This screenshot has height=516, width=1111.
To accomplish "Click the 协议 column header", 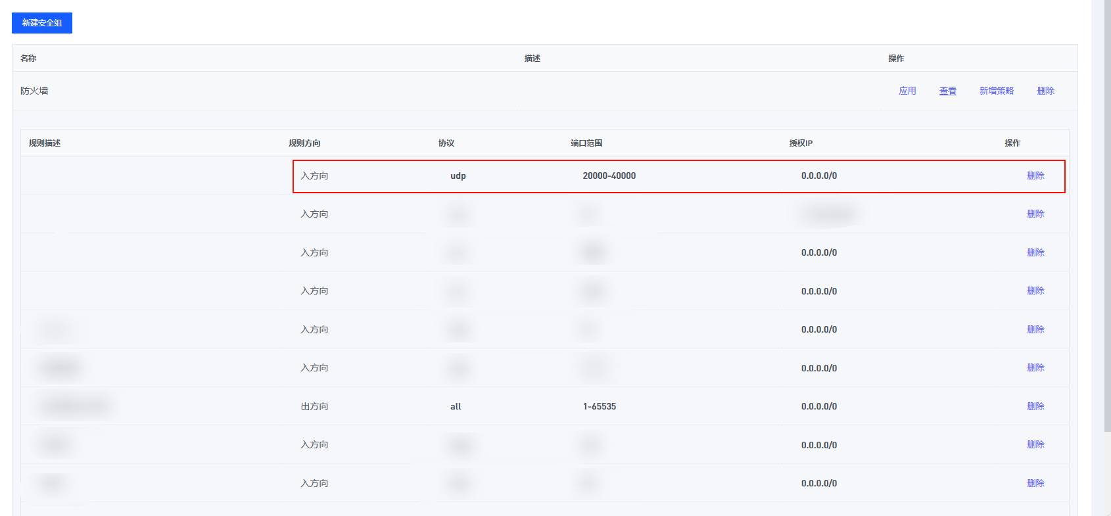I will click(446, 143).
